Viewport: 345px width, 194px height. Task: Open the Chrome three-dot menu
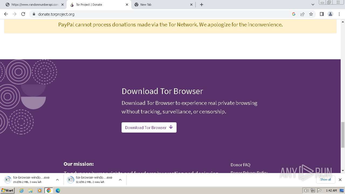(x=339, y=14)
